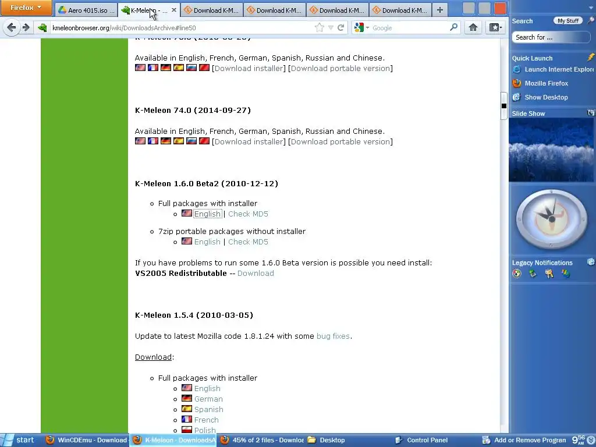This screenshot has width=596, height=447.
Task: Open Google search engine selector dropdown
Action: [362, 28]
